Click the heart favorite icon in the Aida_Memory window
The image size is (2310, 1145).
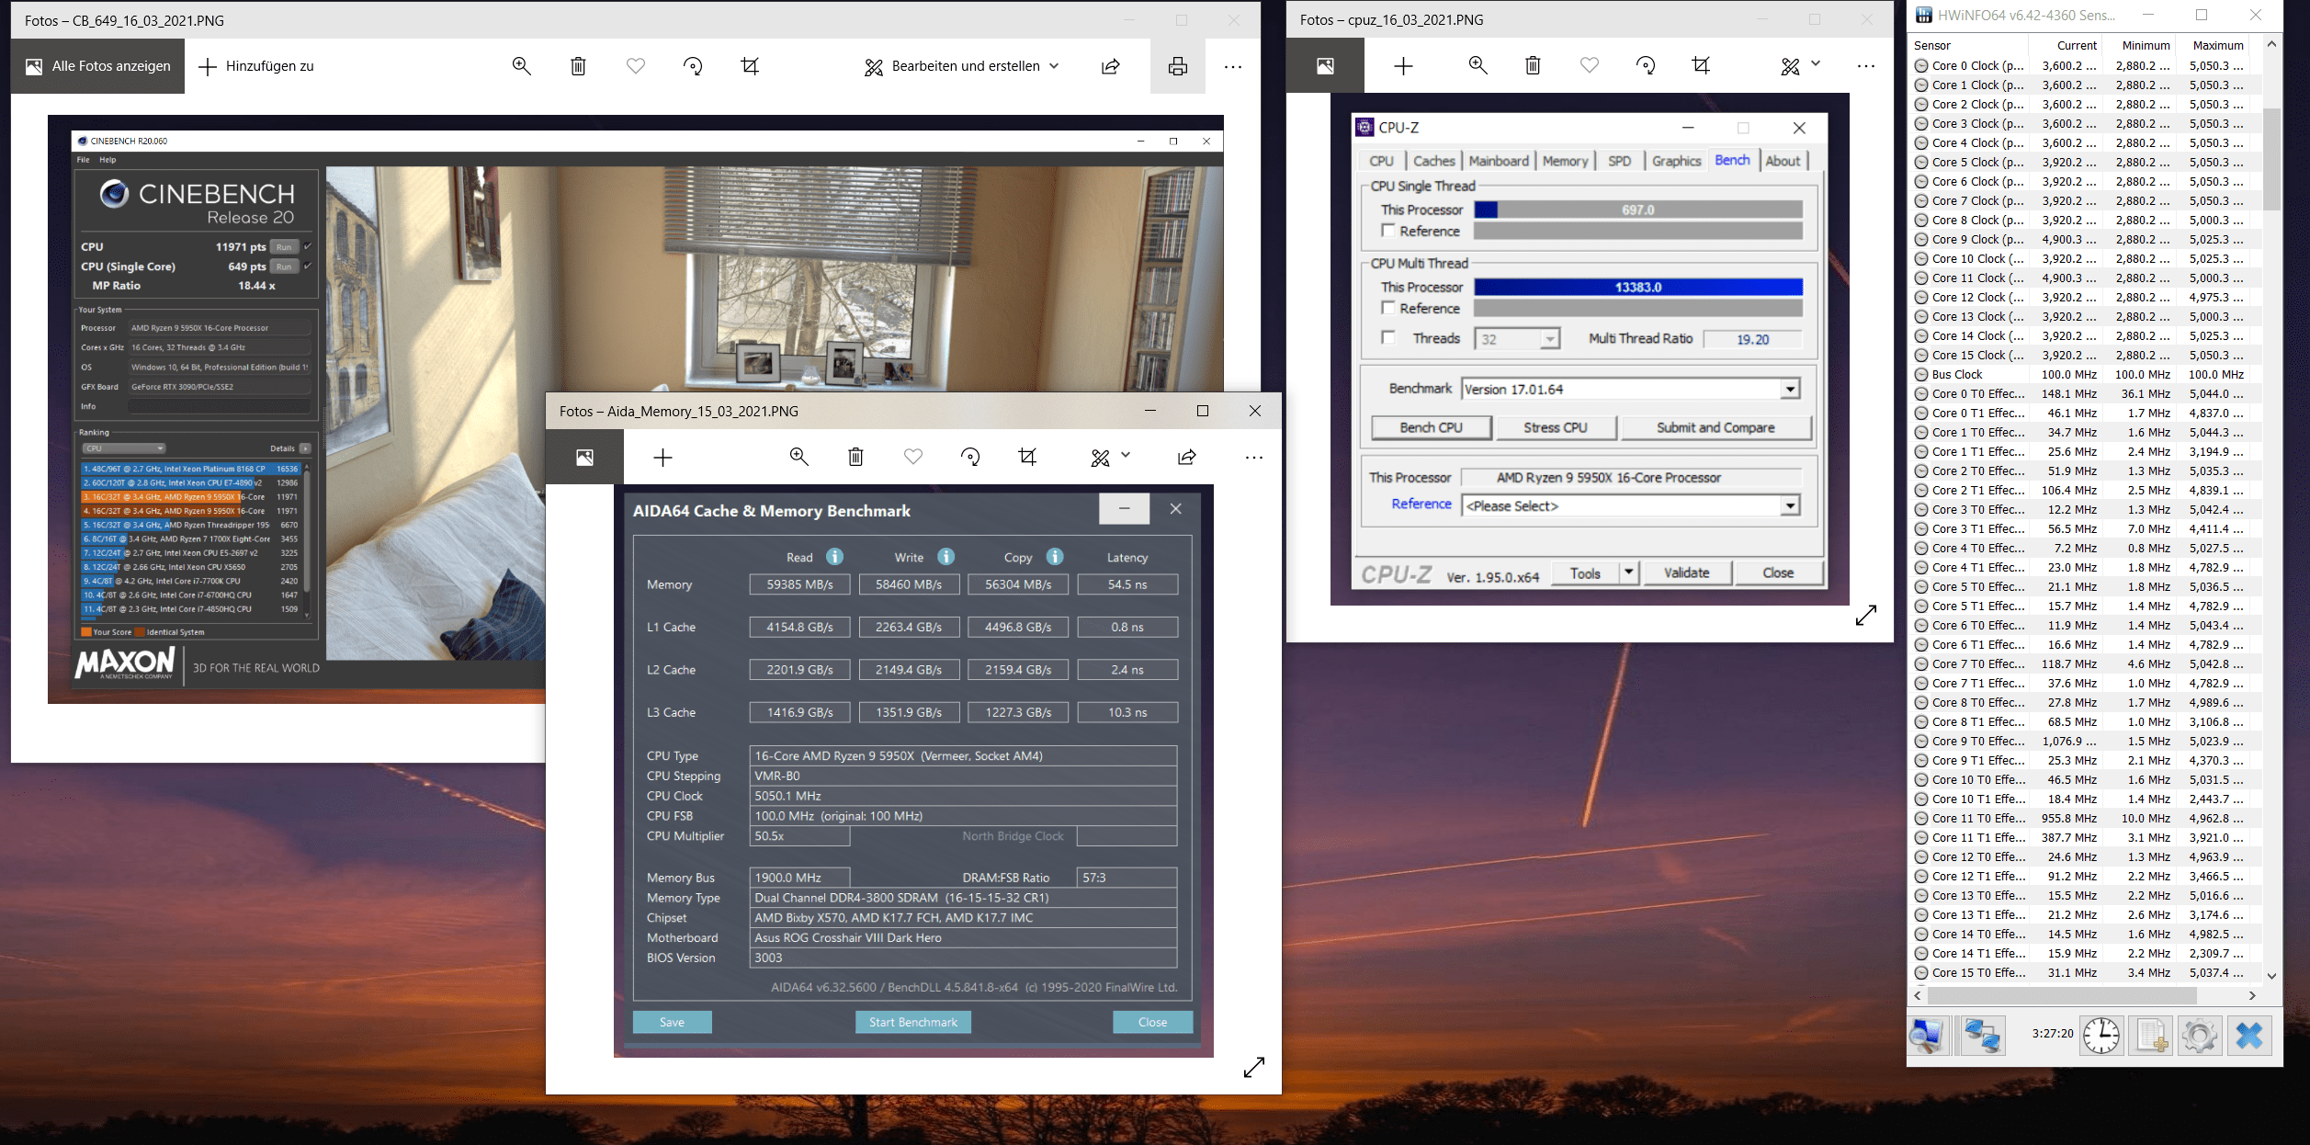pyautogui.click(x=912, y=458)
